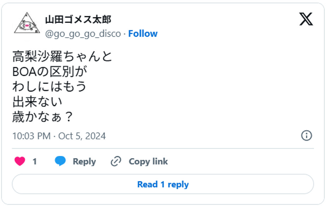Select the Copy link text

(148, 162)
